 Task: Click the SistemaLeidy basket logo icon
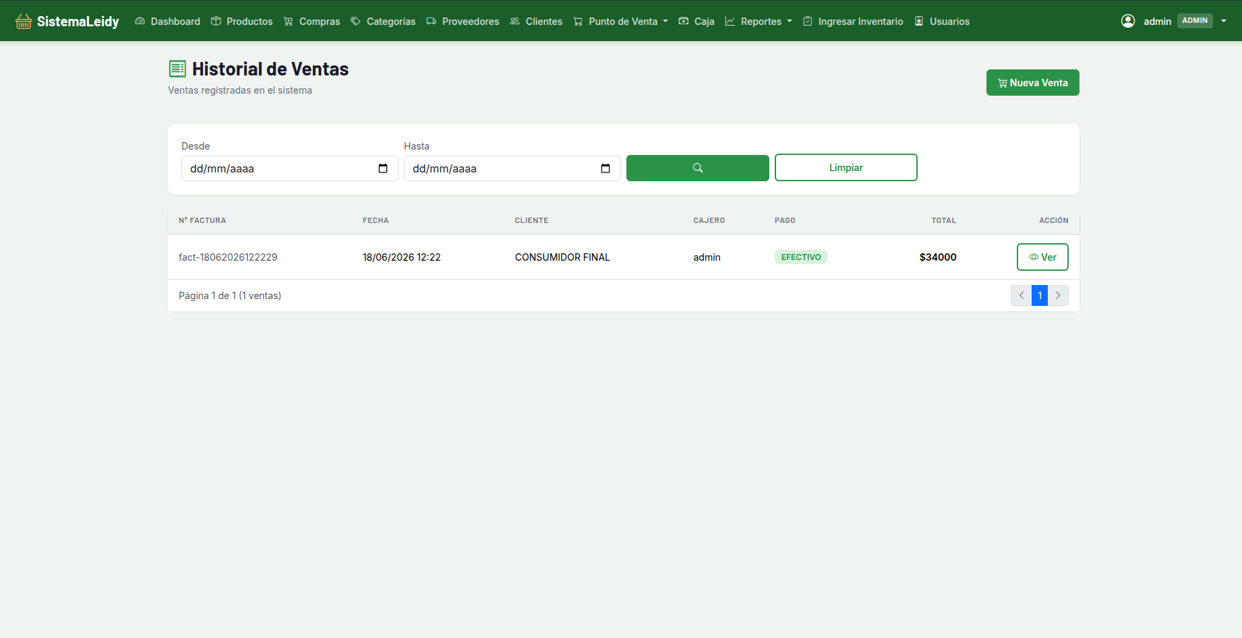pos(24,22)
